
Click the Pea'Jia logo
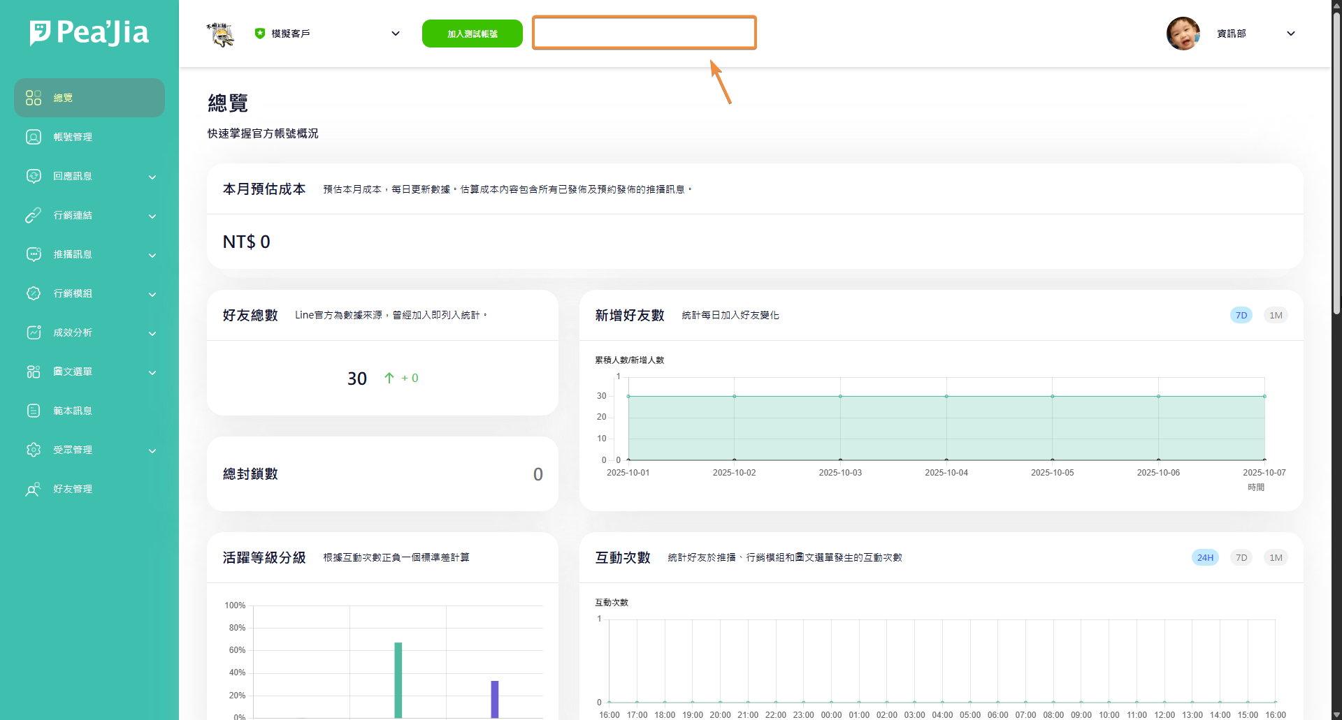[89, 33]
